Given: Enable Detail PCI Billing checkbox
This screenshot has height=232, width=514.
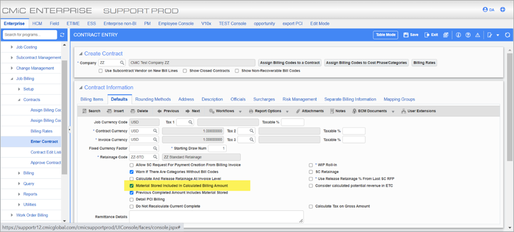Looking at the screenshot, I should tap(132, 199).
